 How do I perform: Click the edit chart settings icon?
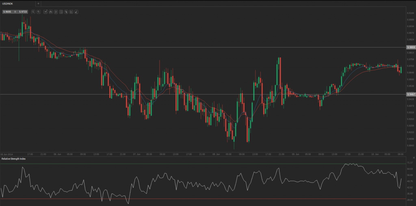point(71,12)
